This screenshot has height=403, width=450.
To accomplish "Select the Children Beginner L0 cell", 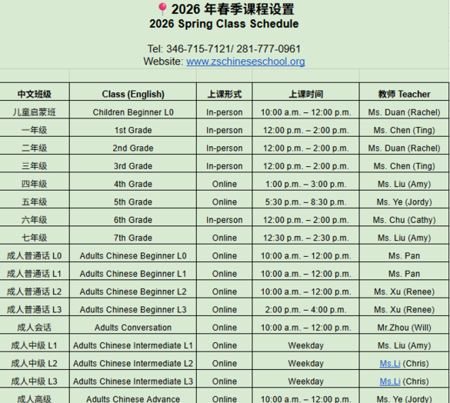I will pyautogui.click(x=133, y=110).
